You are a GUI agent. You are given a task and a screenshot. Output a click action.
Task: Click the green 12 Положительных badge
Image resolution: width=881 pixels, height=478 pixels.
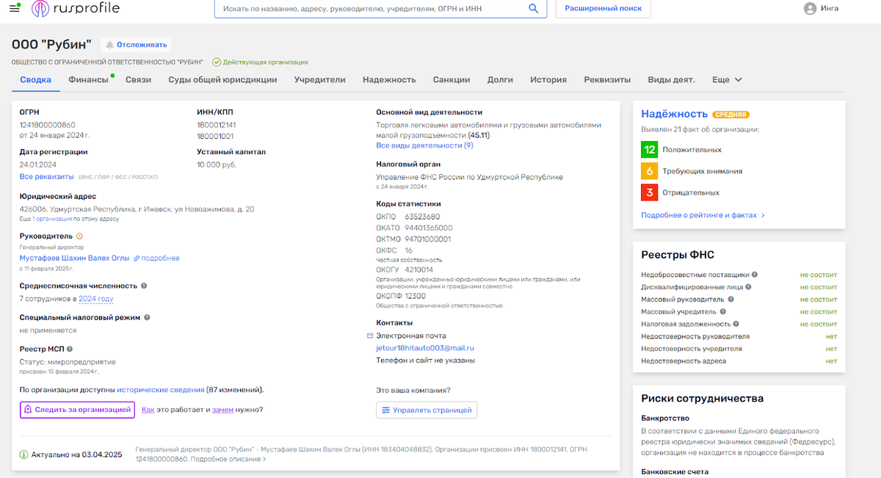pyautogui.click(x=649, y=150)
